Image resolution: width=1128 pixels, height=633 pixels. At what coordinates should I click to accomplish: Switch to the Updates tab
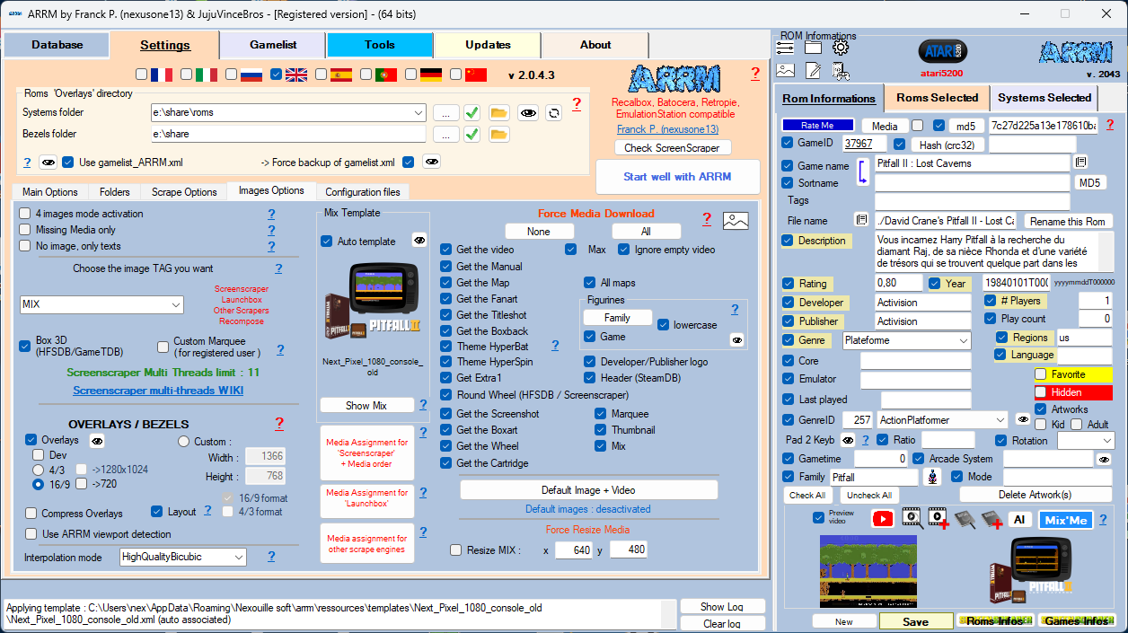click(488, 45)
